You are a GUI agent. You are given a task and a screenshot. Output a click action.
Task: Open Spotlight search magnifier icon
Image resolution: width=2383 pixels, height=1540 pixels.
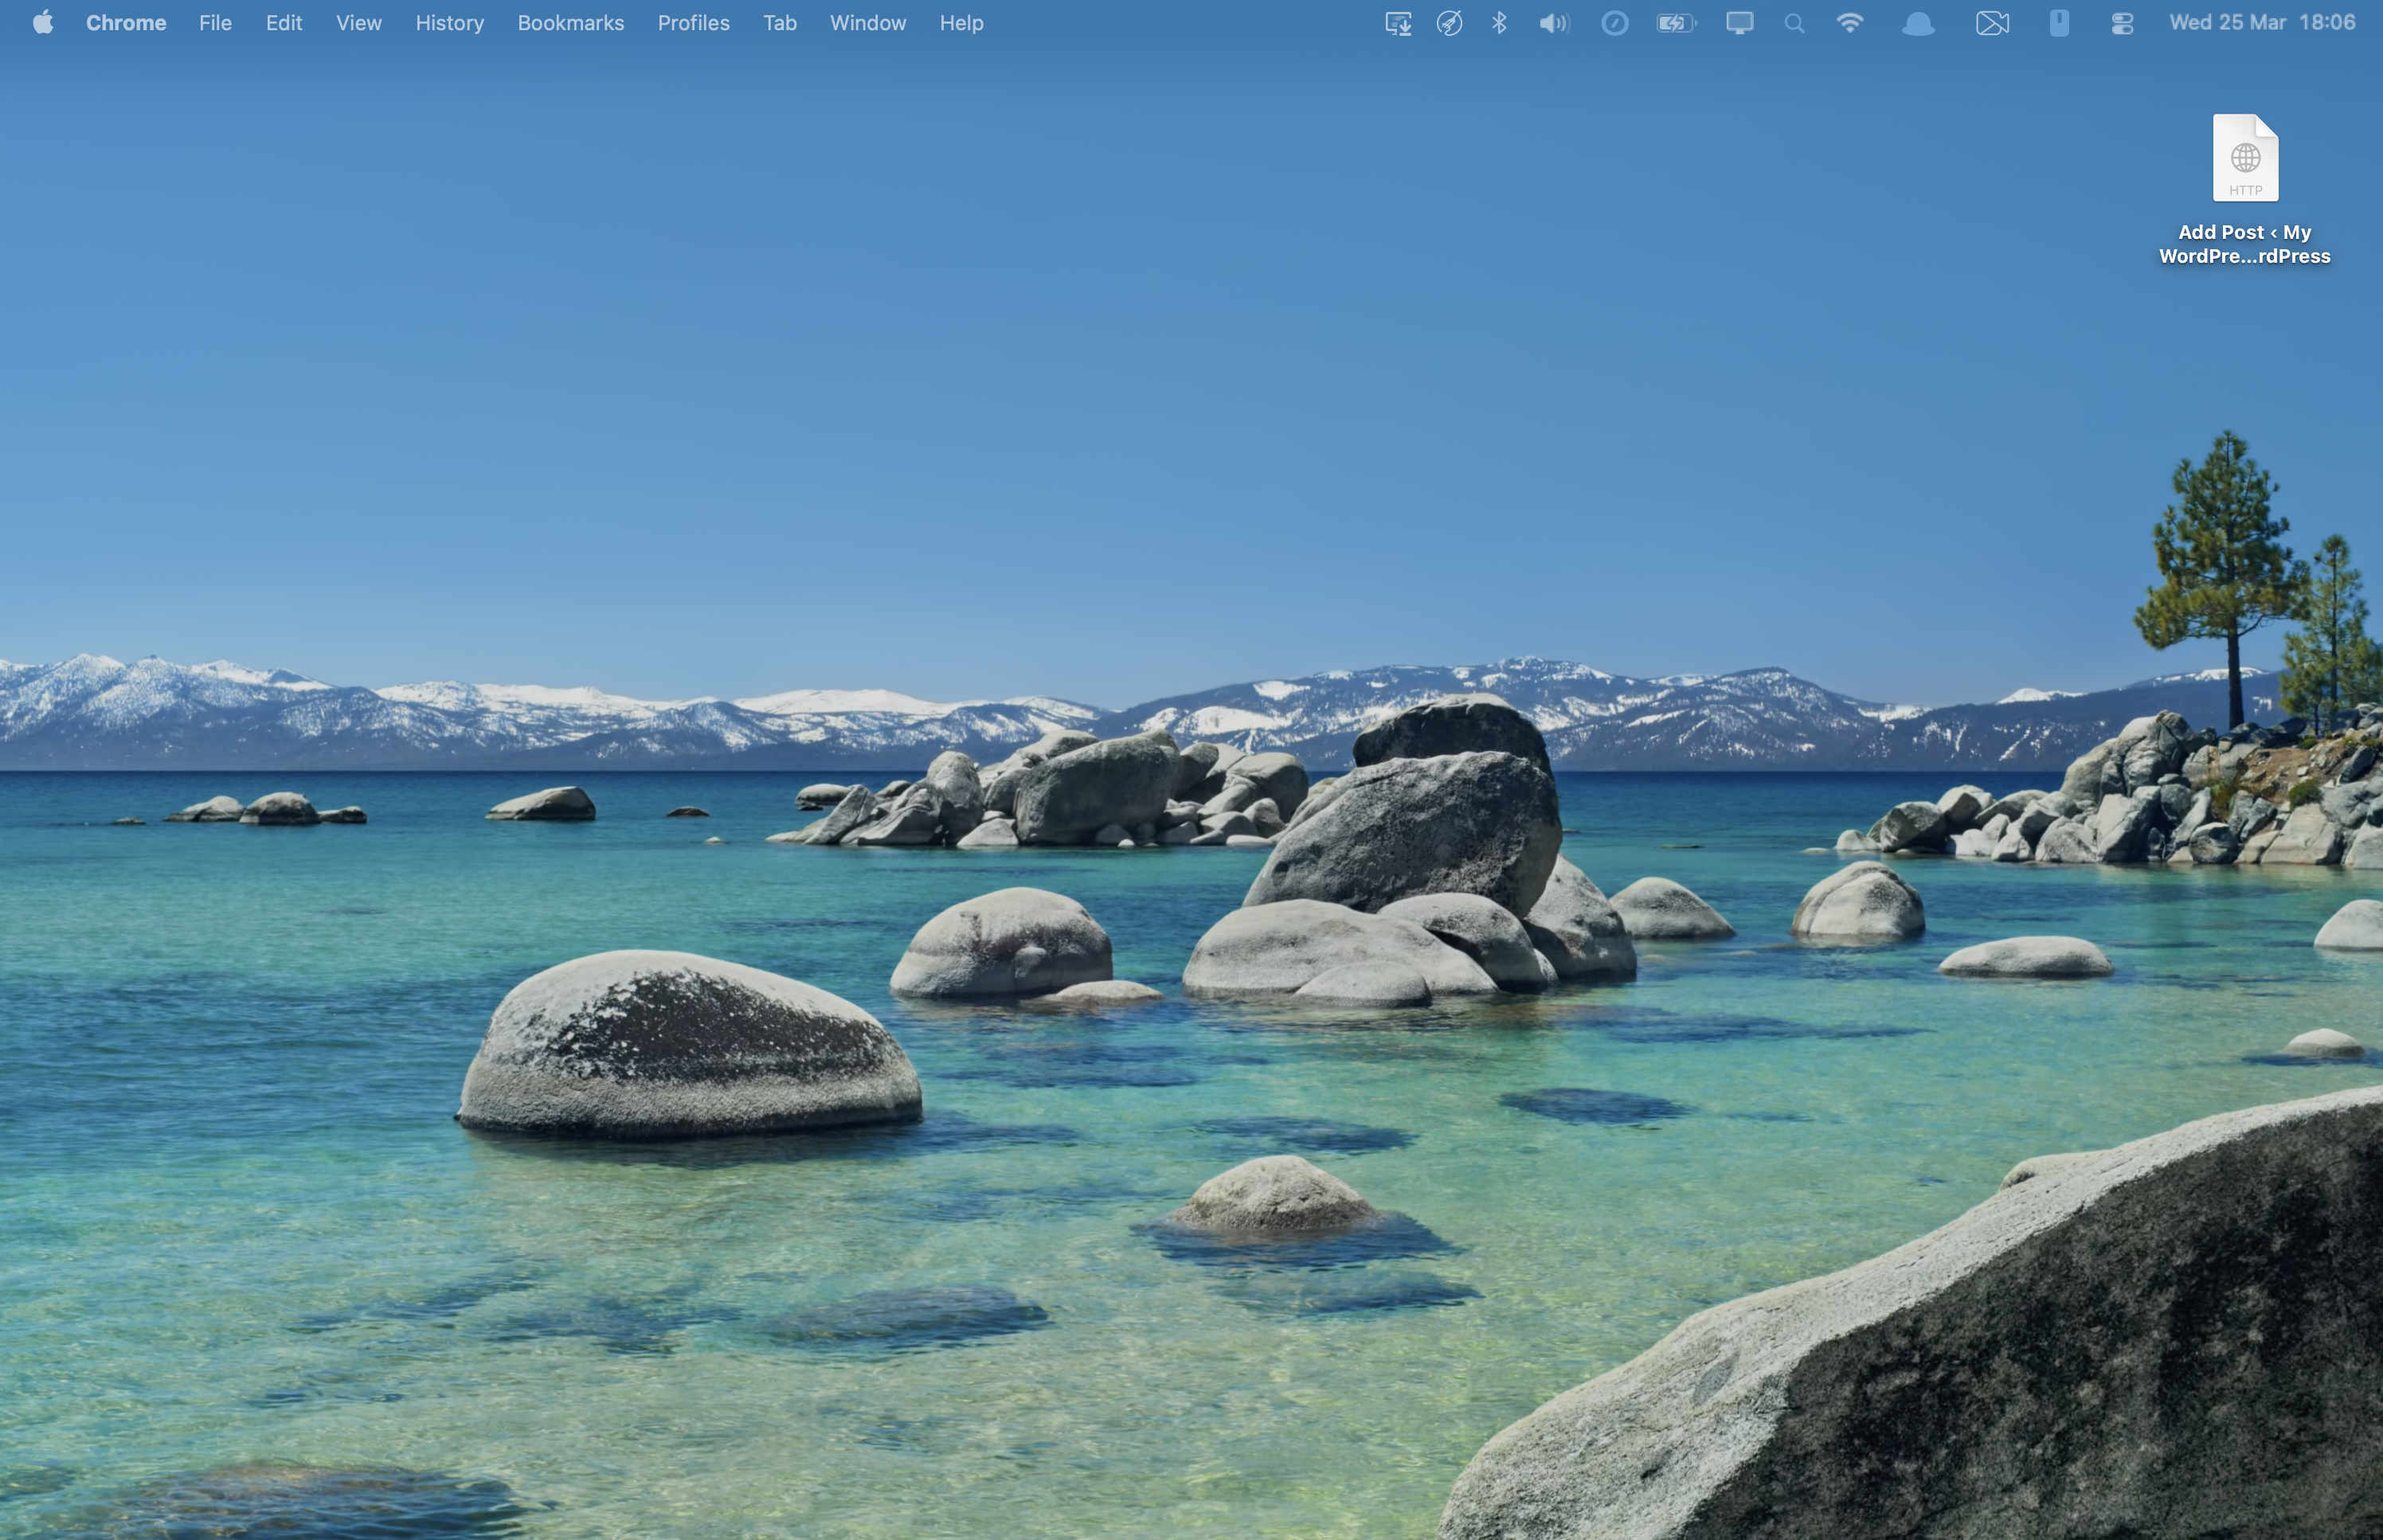1794,23
